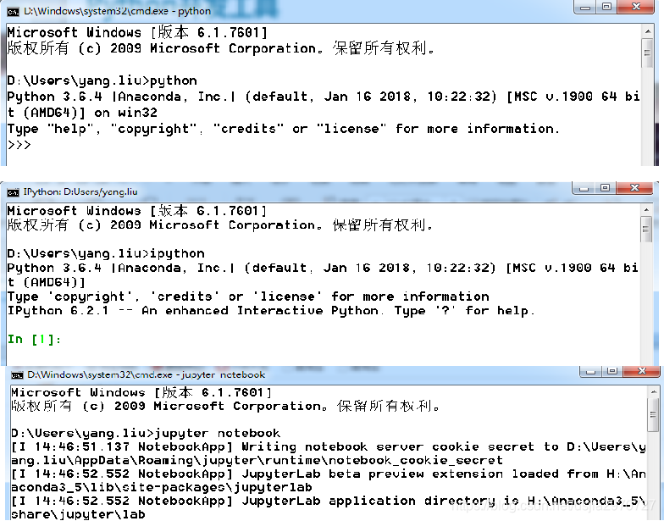The height and width of the screenshot is (521, 664).
Task: Click scrollbar thumb in the python cmd window
Action: pos(647,53)
